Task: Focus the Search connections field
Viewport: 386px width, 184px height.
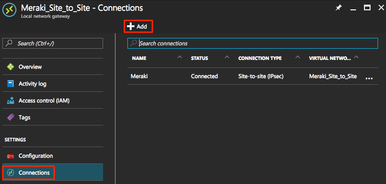Action: coord(252,43)
